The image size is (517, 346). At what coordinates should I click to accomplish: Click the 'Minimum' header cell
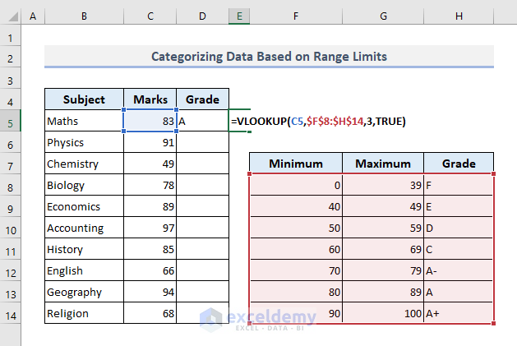(x=296, y=164)
